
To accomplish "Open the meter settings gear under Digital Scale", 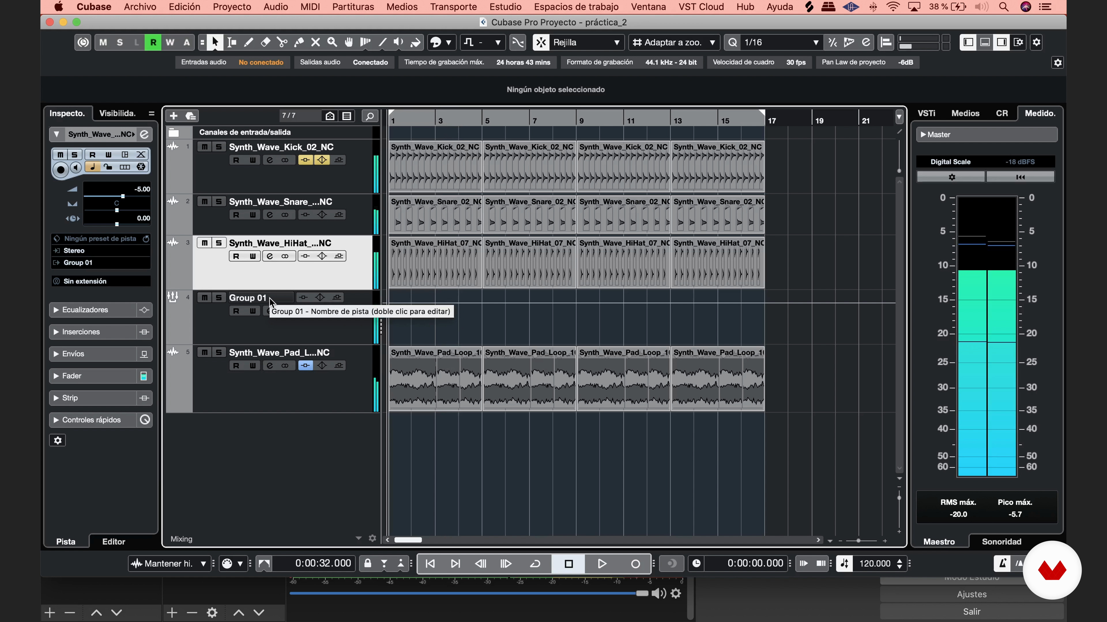I will point(951,177).
